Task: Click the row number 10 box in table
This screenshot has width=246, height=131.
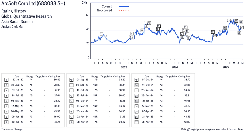Action: pyautogui.click(x=71, y=80)
